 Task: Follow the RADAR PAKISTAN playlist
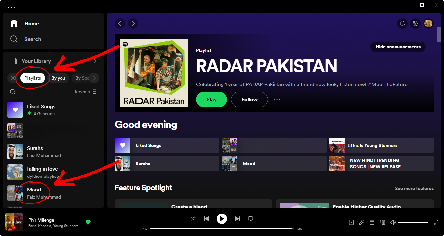click(249, 99)
